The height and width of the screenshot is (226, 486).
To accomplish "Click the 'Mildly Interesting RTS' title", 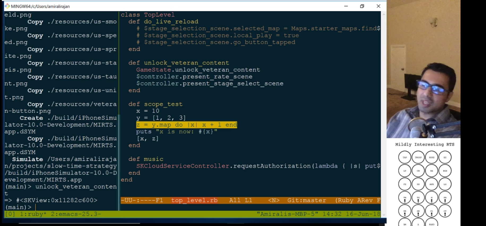I will [425, 145].
